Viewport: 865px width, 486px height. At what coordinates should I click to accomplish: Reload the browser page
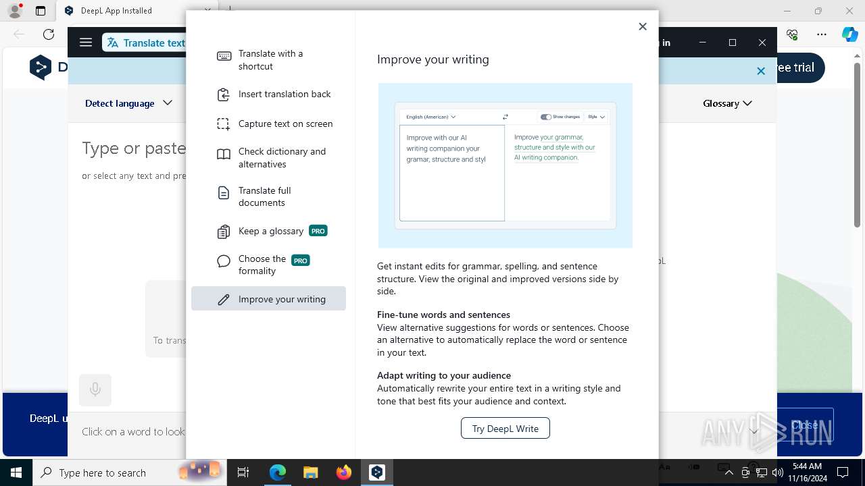pyautogui.click(x=49, y=34)
